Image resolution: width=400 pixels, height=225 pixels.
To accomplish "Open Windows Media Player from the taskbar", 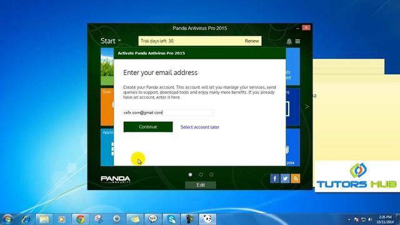I will point(61,219).
